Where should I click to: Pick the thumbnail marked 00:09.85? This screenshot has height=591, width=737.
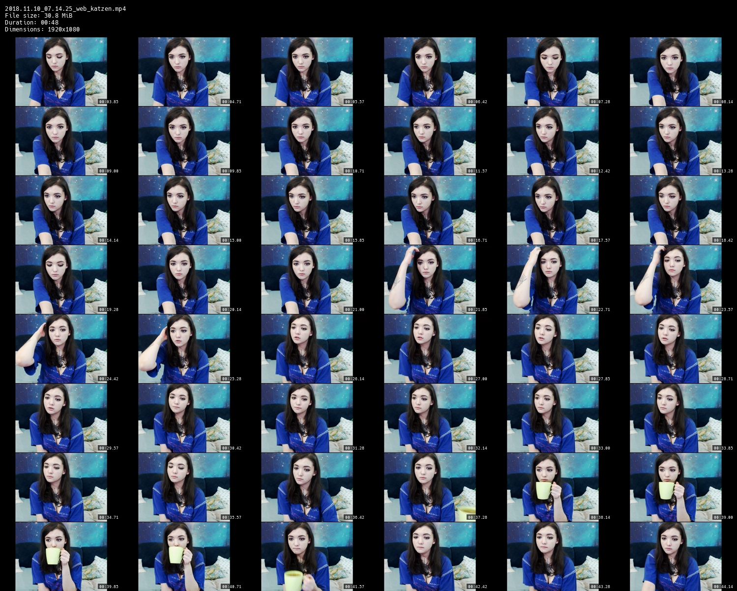(x=184, y=141)
